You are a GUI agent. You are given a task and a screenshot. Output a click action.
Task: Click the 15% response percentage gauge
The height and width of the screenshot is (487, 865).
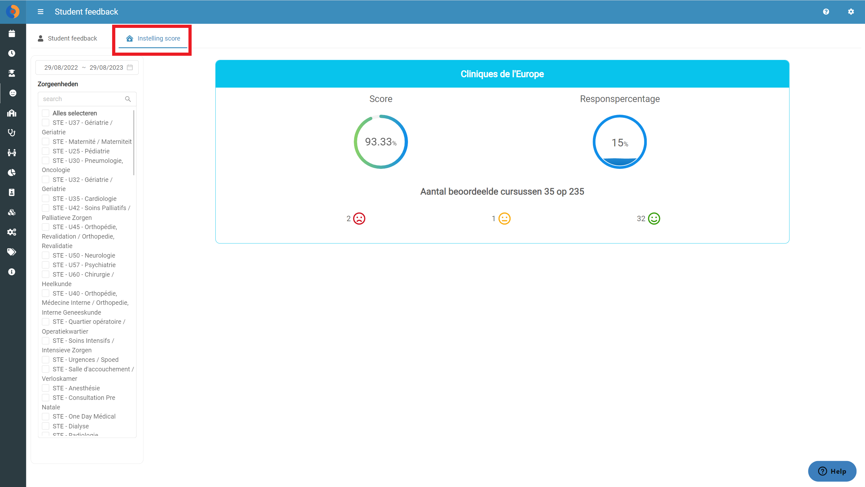point(620,142)
